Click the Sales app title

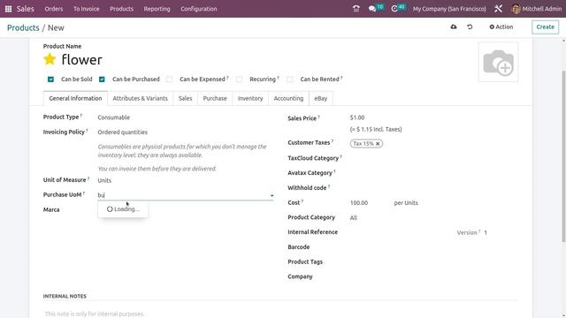pyautogui.click(x=26, y=9)
